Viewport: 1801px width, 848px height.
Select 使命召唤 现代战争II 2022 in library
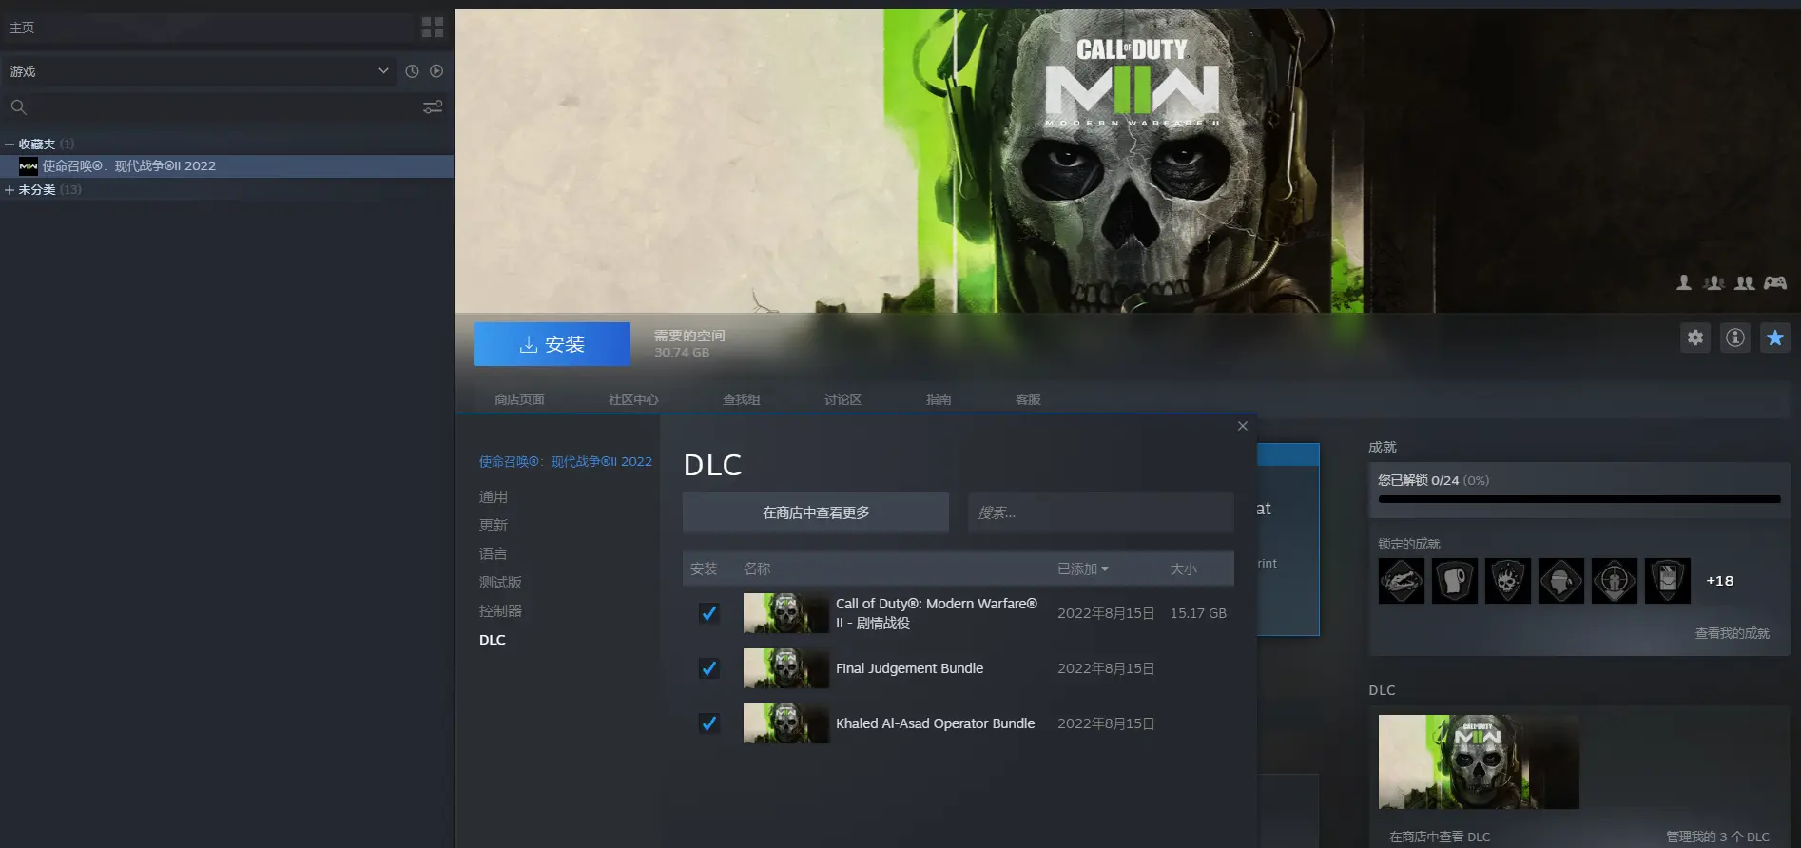[226, 166]
